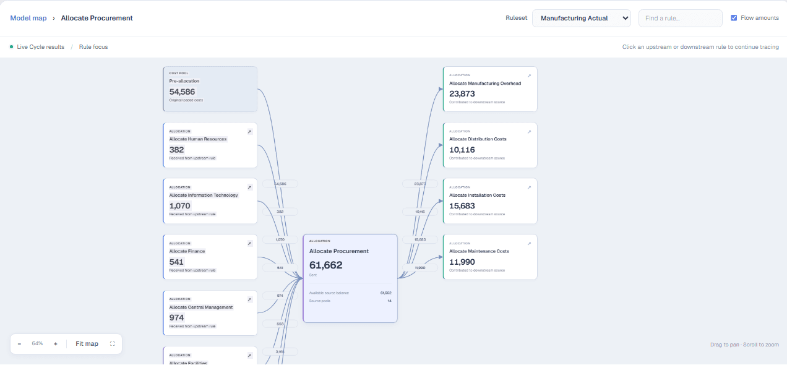Trace the Allocate Manufacturing Overhead downstream card
787x365 pixels.
490,89
